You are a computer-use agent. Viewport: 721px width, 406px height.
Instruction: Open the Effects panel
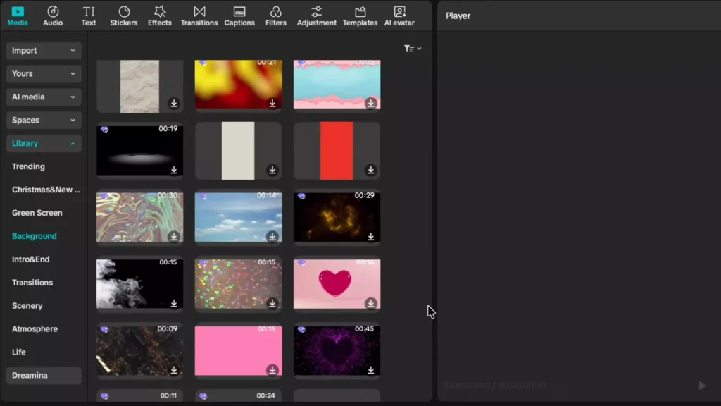159,16
